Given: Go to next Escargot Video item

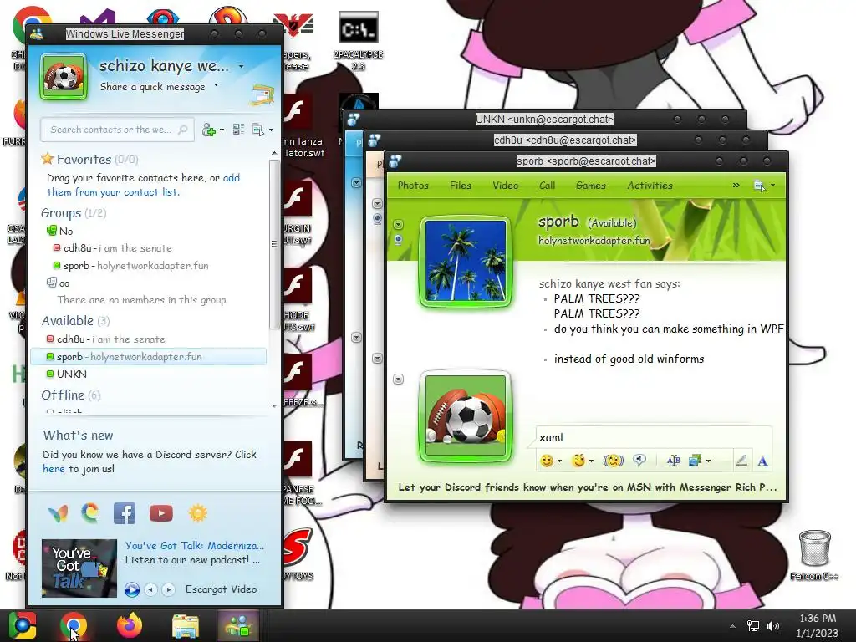Looking at the screenshot, I should (x=169, y=589).
